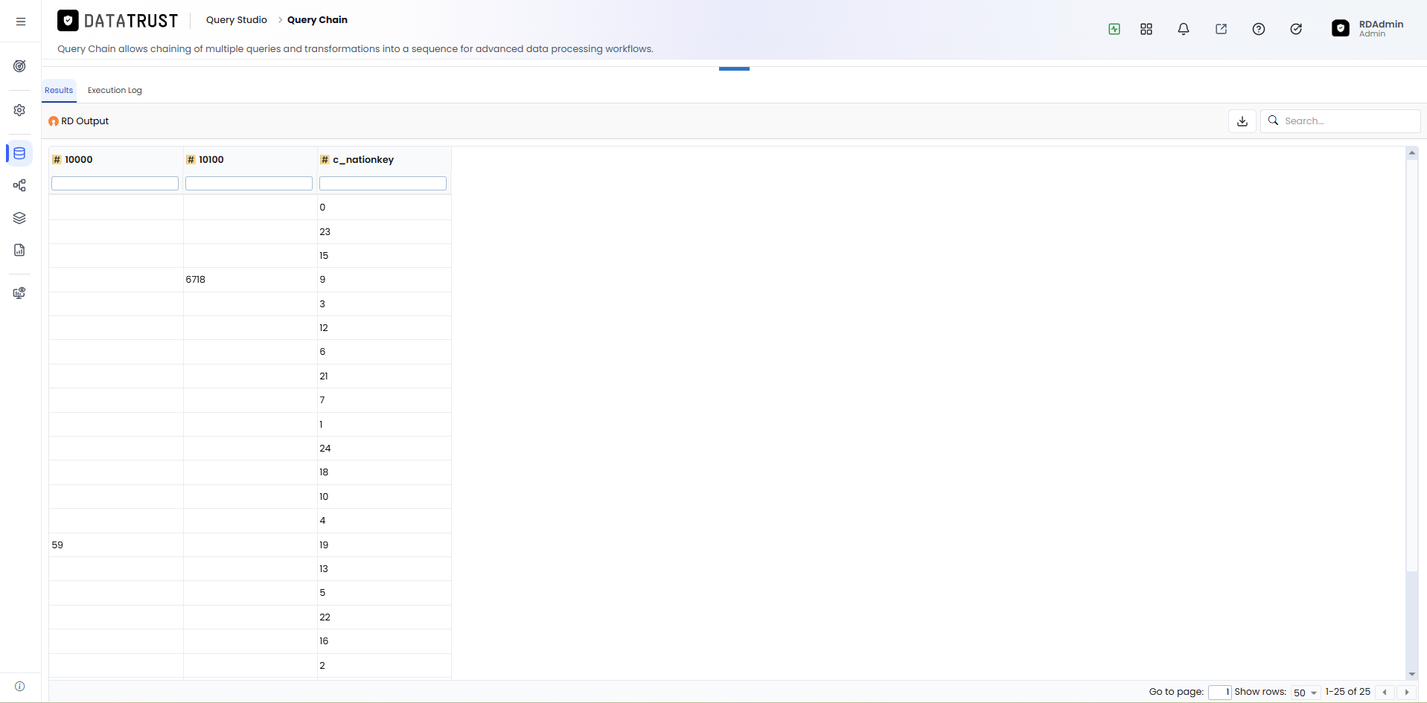Screen dimensions: 1427x703
Task: Download the RD Output results
Action: tap(1242, 121)
